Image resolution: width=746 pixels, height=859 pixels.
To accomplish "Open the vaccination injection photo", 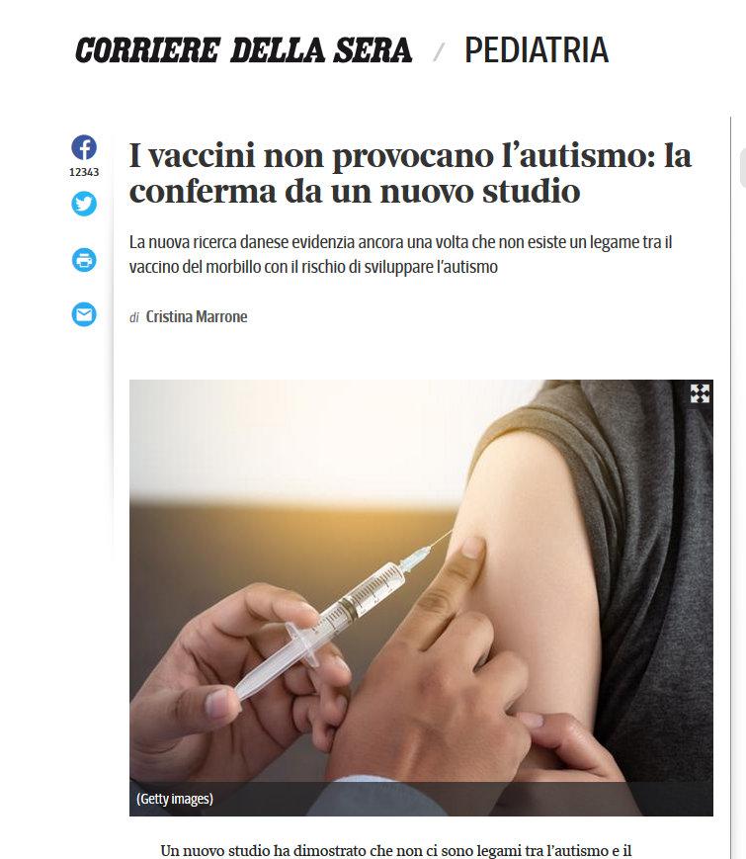I will tap(421, 598).
